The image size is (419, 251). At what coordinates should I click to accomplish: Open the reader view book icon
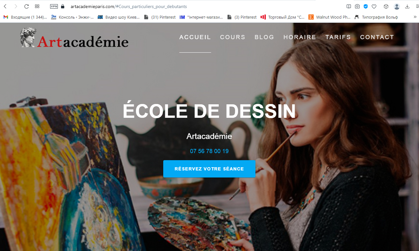349,6
